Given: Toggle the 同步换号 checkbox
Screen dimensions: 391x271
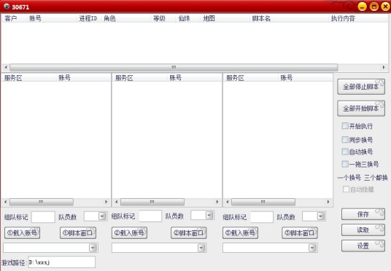Looking at the screenshot, I should pyautogui.click(x=345, y=139).
